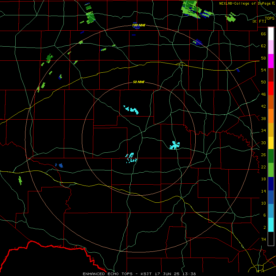Click the blue echo pair southwest of center

point(59,165)
